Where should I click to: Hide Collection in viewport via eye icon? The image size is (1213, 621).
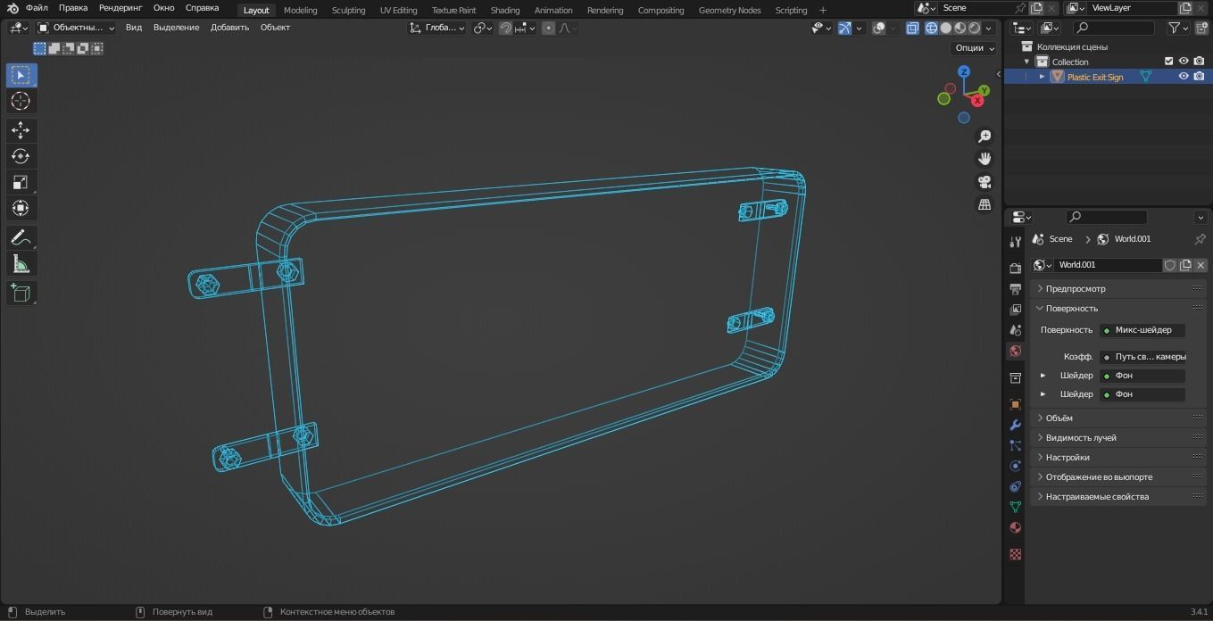pos(1184,62)
